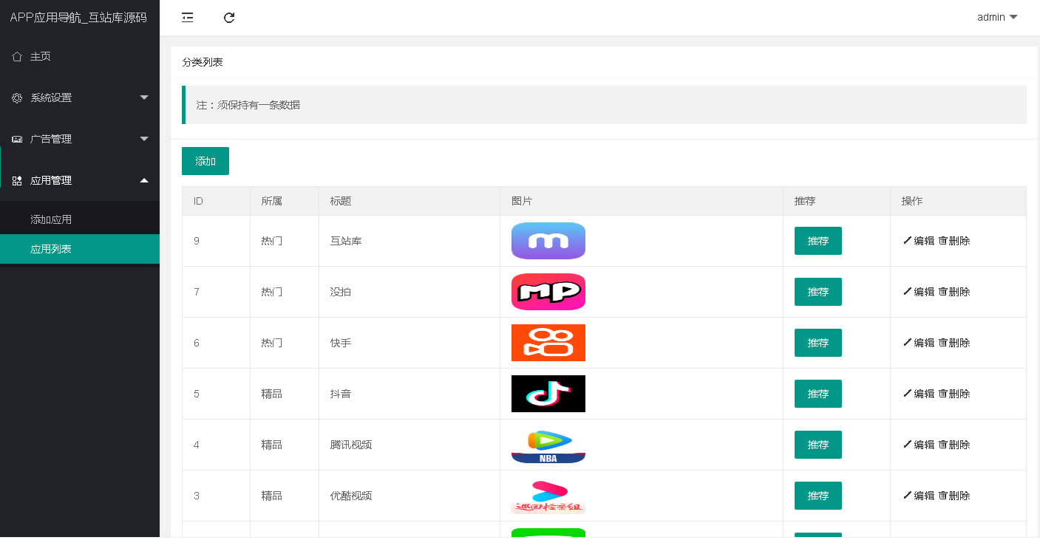1040x540 pixels.
Task: Delete the 快手 entry
Action: tap(954, 343)
